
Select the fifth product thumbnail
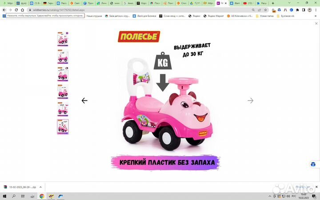tap(63, 109)
